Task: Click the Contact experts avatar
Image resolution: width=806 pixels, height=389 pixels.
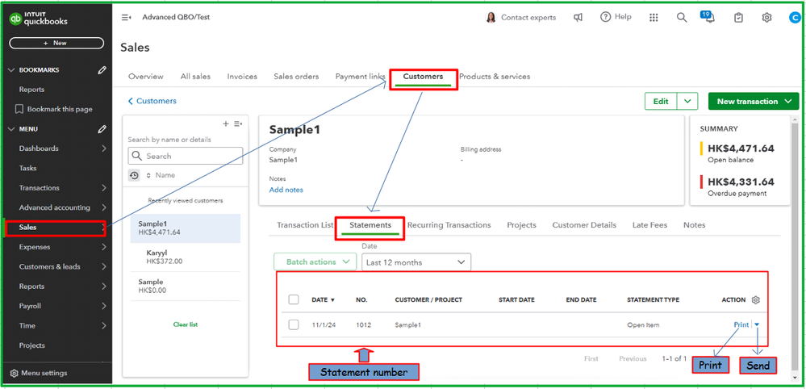Action: pos(491,18)
